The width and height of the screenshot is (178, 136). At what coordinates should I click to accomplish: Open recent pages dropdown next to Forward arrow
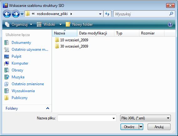point(22,14)
